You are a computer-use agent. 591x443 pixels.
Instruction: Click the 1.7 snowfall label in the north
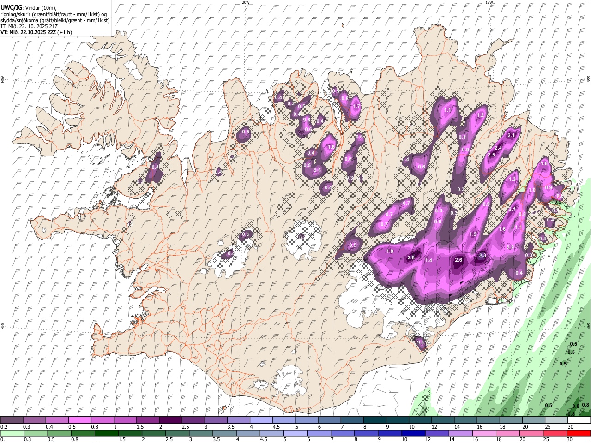coord(356,107)
